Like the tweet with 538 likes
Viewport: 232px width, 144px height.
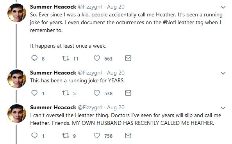[97, 93]
